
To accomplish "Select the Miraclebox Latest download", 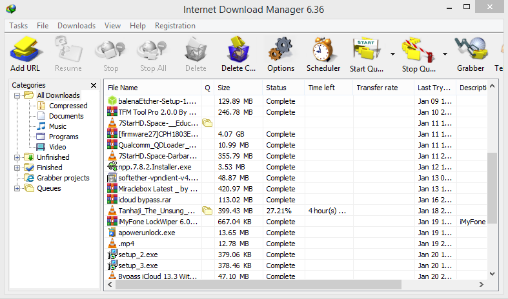I will point(296,189).
